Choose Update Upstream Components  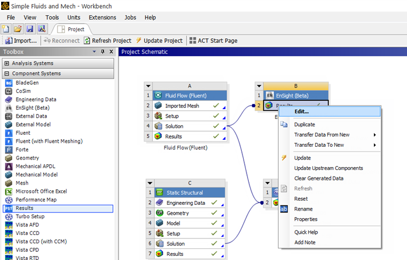(330, 168)
